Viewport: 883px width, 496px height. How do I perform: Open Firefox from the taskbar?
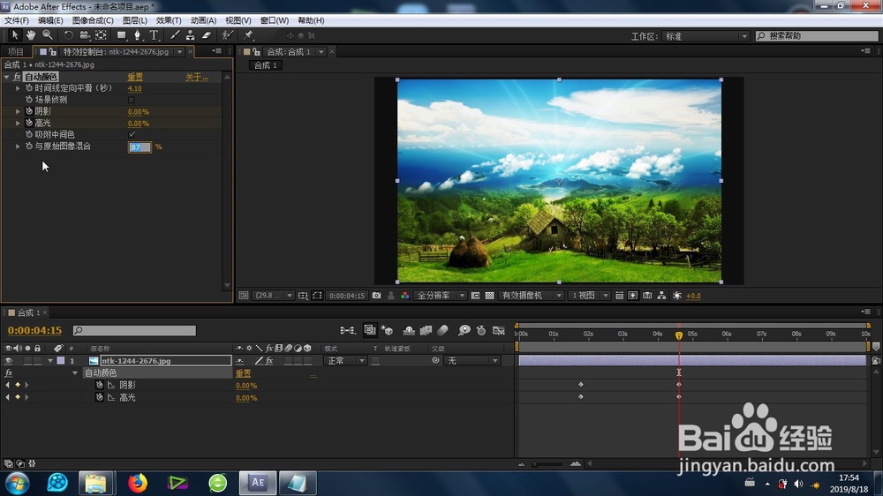138,483
